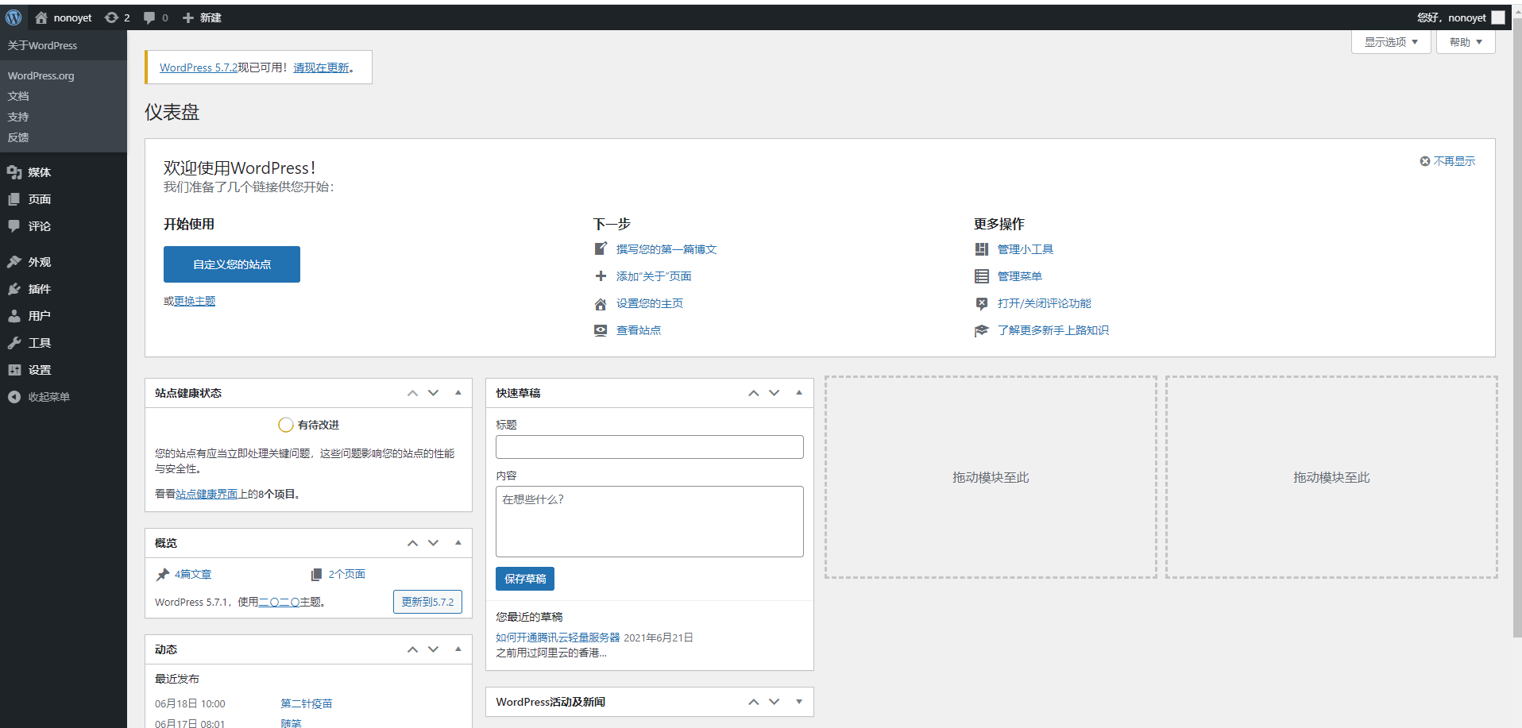Click the 媒体 media icon in sidebar

14,172
